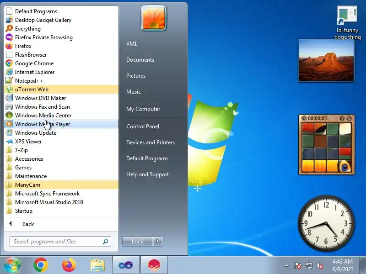366x274 pixels.
Task: Pause the picture puzzle timer
Action: 304,118
